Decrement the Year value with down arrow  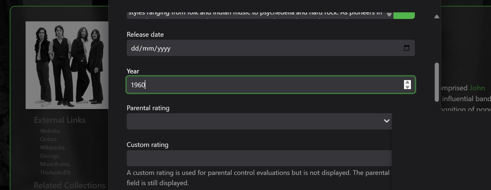tap(407, 87)
